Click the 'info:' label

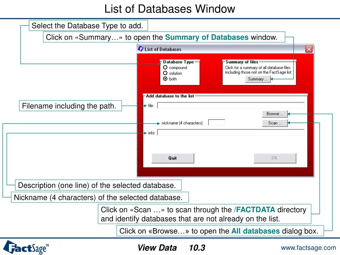click(151, 133)
